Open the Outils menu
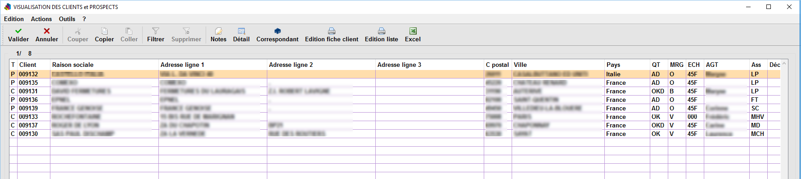Viewport: 801px width, 179px height. pyautogui.click(x=67, y=19)
